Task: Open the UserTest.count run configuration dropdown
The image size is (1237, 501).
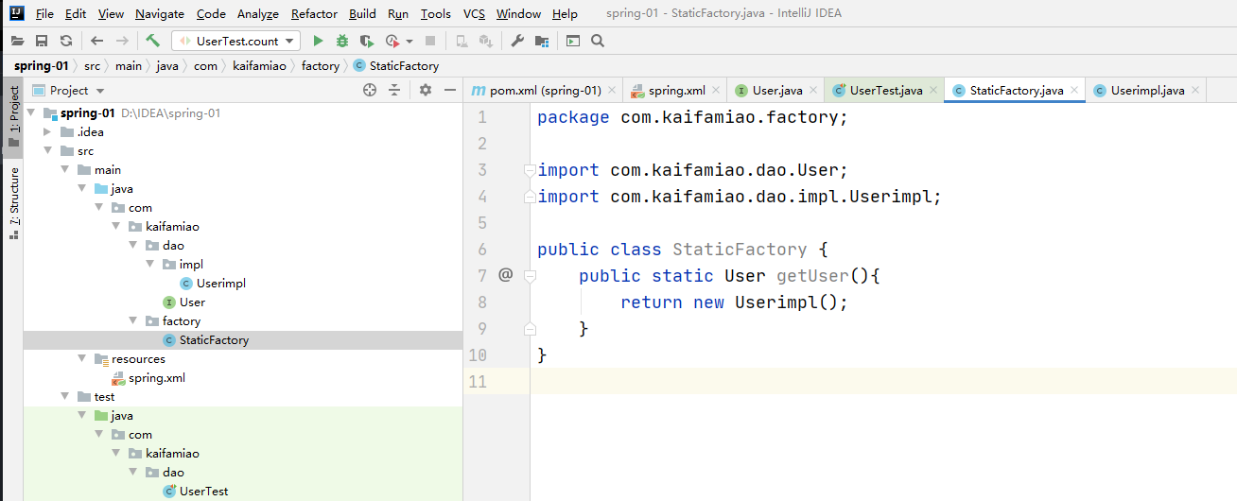Action: [x=235, y=41]
